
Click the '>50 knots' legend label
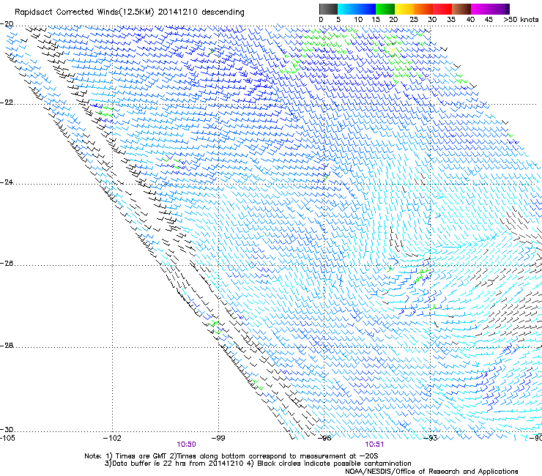521,20
